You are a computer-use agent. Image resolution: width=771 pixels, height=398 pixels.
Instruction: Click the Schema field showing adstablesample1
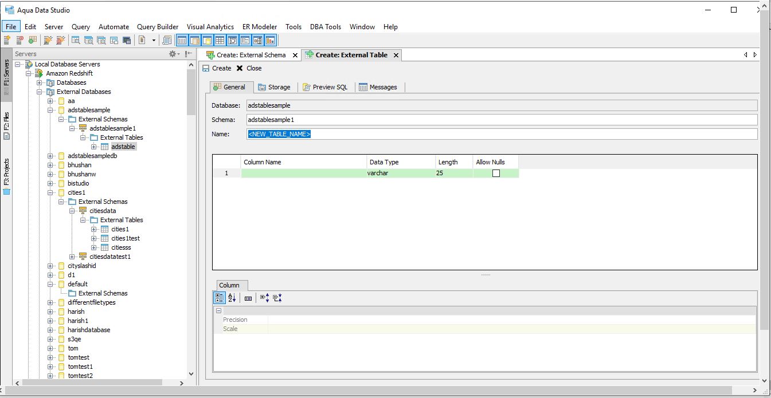pyautogui.click(x=502, y=120)
